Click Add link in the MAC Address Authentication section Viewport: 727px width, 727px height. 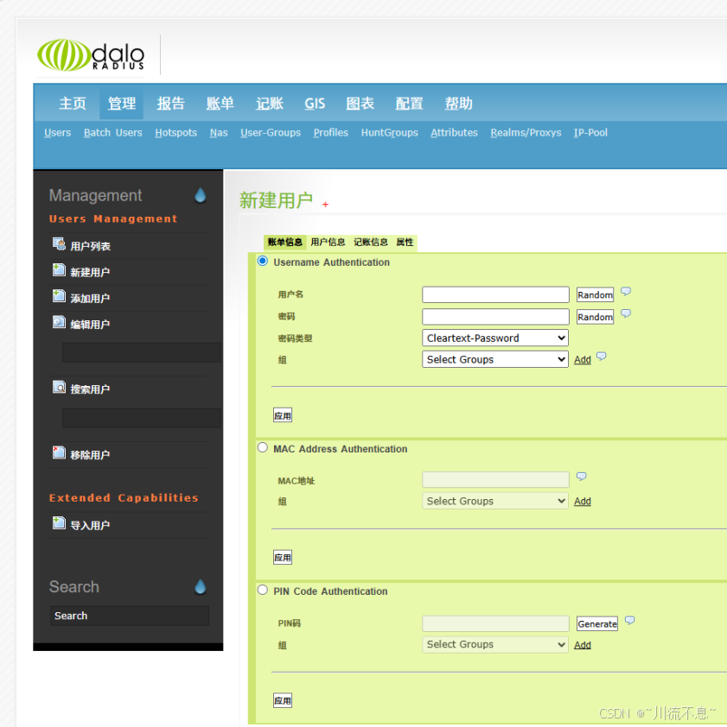coord(583,501)
